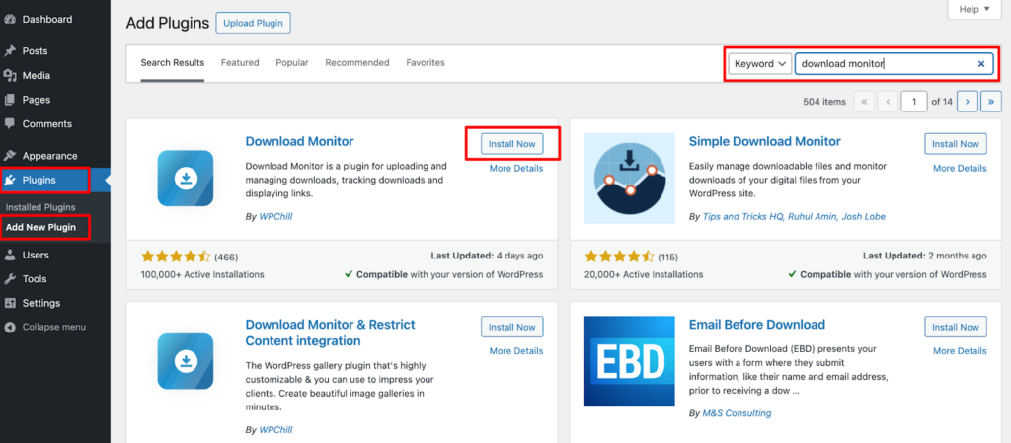
Task: Open the Simple Download Monitor title link
Action: pos(765,141)
